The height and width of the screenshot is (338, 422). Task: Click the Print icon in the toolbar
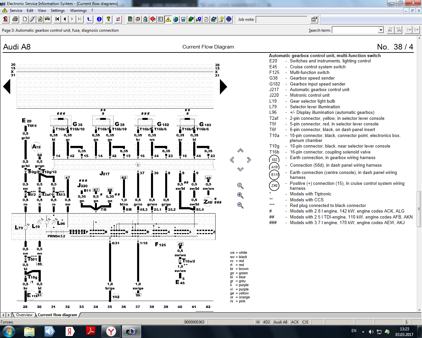tap(15, 19)
